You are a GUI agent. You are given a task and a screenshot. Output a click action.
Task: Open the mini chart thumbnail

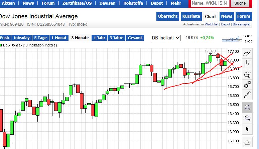pos(232,38)
